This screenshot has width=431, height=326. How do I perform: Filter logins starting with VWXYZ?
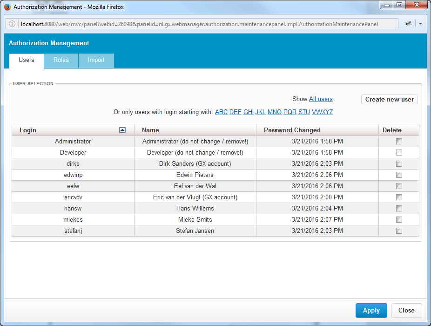pyautogui.click(x=322, y=112)
